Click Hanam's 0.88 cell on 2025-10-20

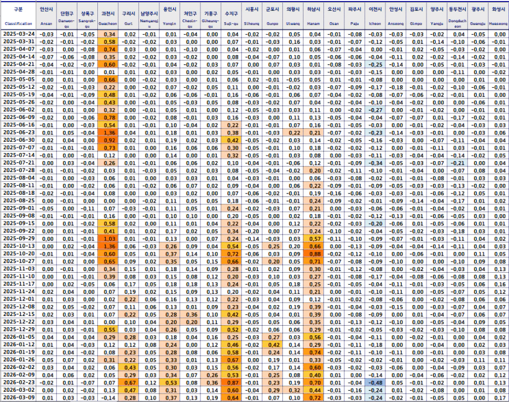(x=313, y=254)
